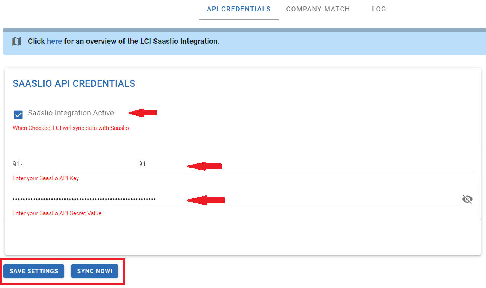Switch to the API Credentials tab
486x288 pixels.
click(238, 9)
